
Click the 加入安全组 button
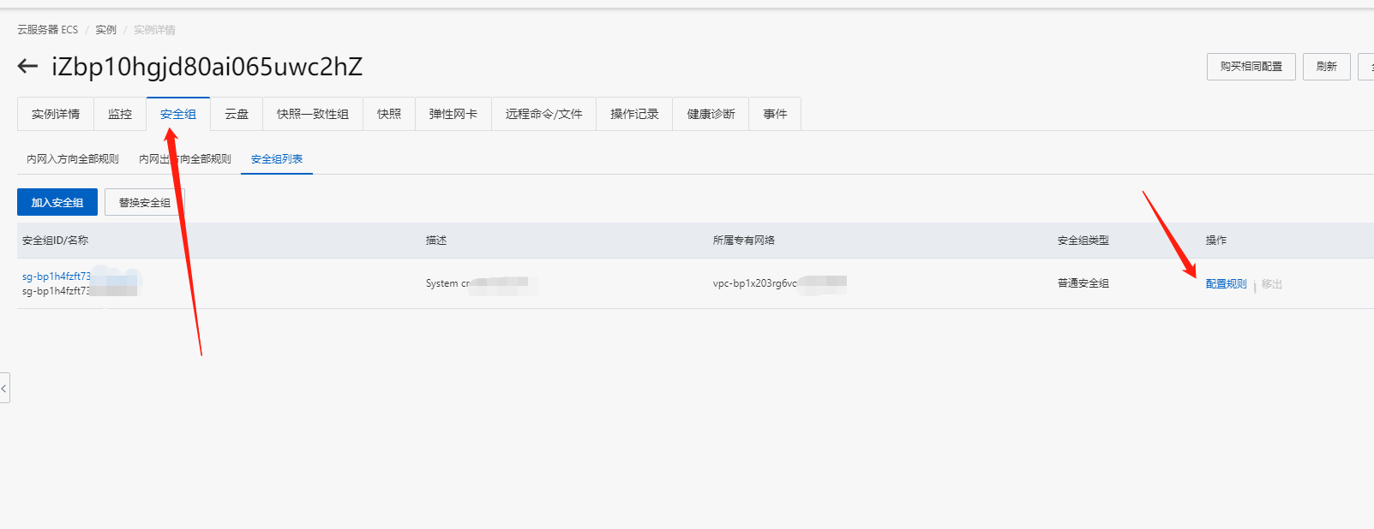pos(57,202)
